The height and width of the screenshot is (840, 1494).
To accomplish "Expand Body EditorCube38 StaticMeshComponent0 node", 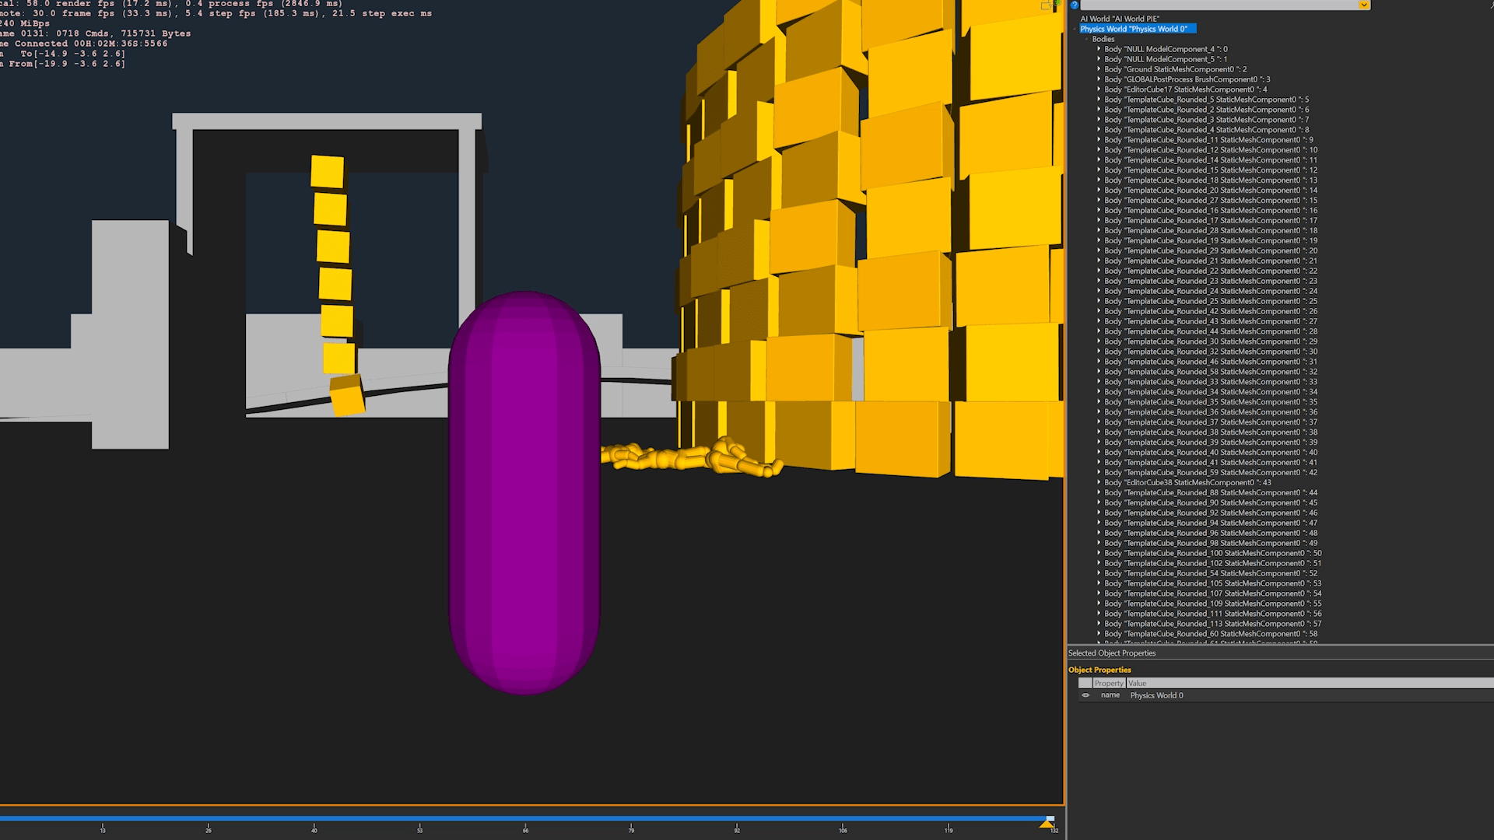I will pos(1099,482).
